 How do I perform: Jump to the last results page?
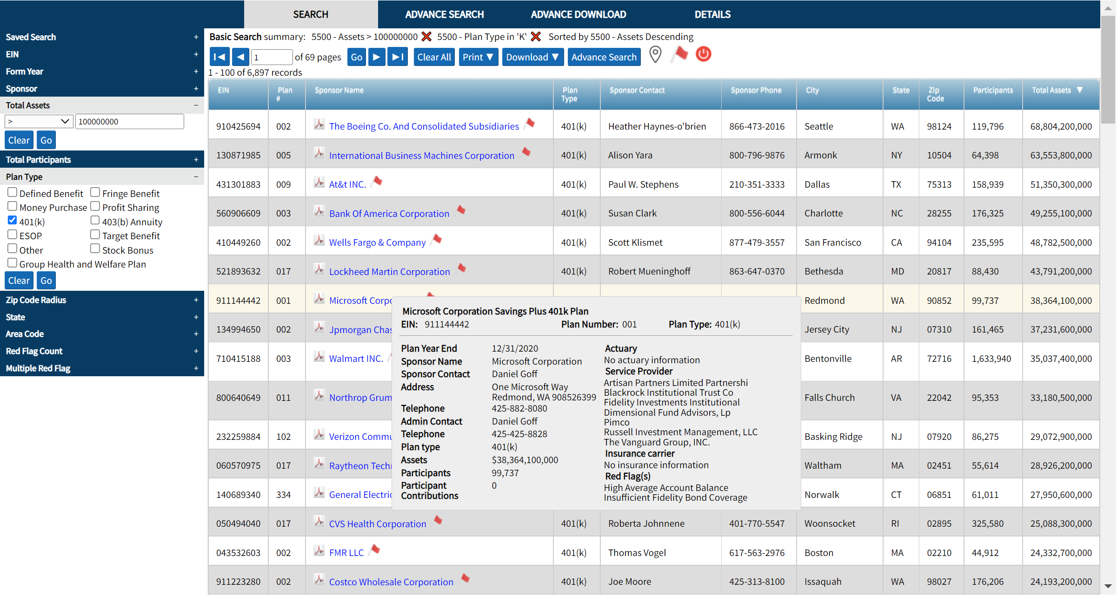398,57
